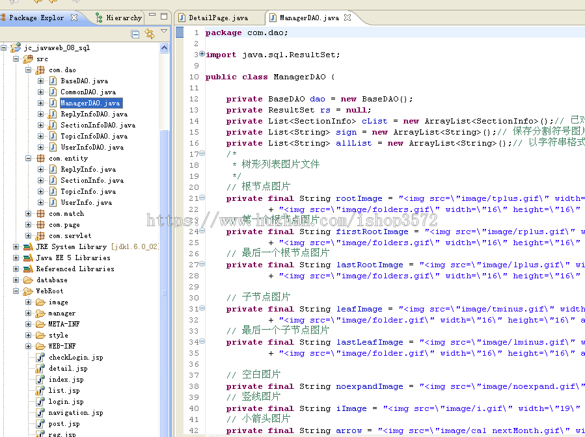Select post.jsp under WebRoot
This screenshot has width=585, height=437.
click(64, 423)
